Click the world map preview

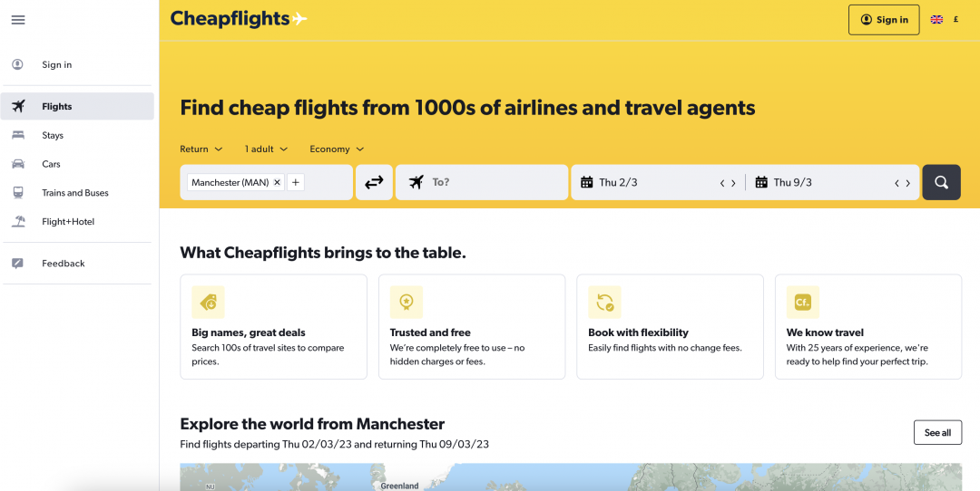click(571, 477)
